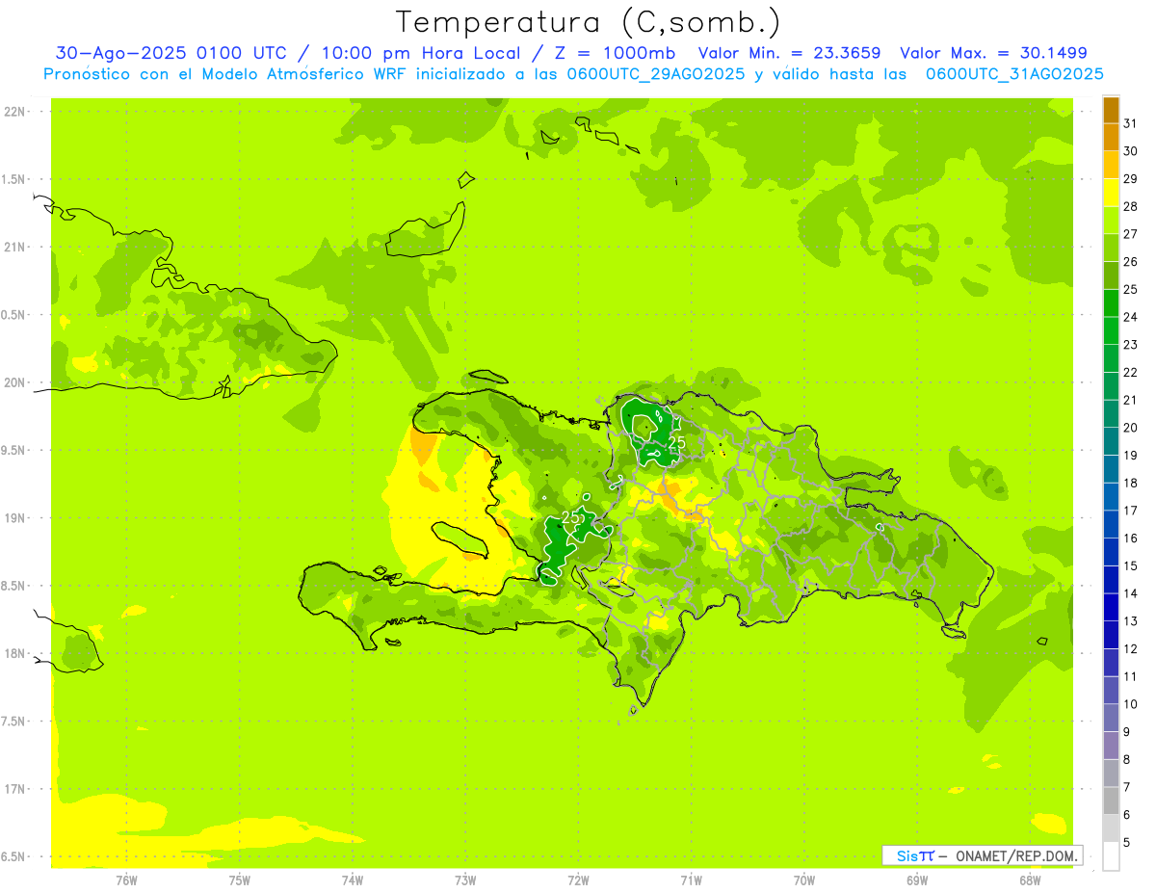The height and width of the screenshot is (893, 1156).
Task: Click the '20N' latitude label
Action: pos(15,382)
